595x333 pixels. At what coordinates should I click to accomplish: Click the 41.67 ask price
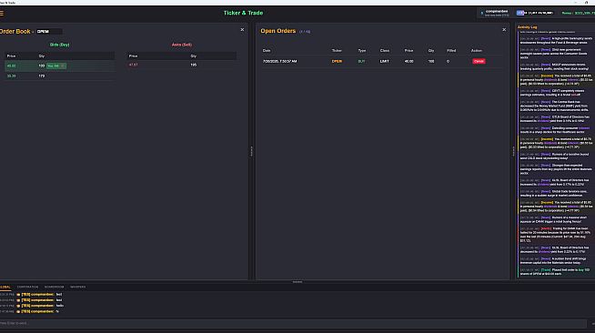click(x=133, y=65)
